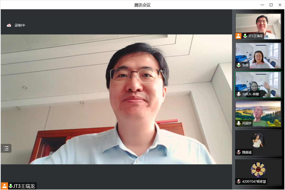285x190 pixels.
Task: Click the avatar in the 隗嘉诚 tile
Action: [258, 140]
